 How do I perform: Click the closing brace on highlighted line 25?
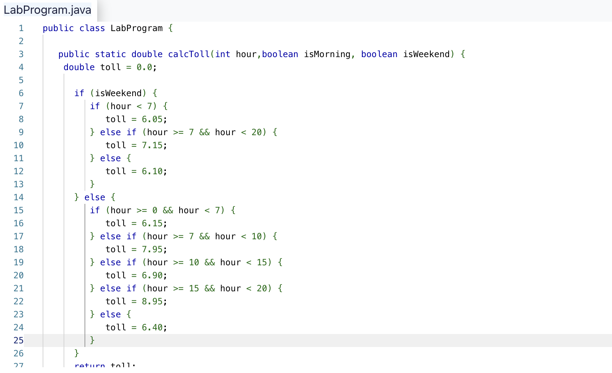(92, 340)
